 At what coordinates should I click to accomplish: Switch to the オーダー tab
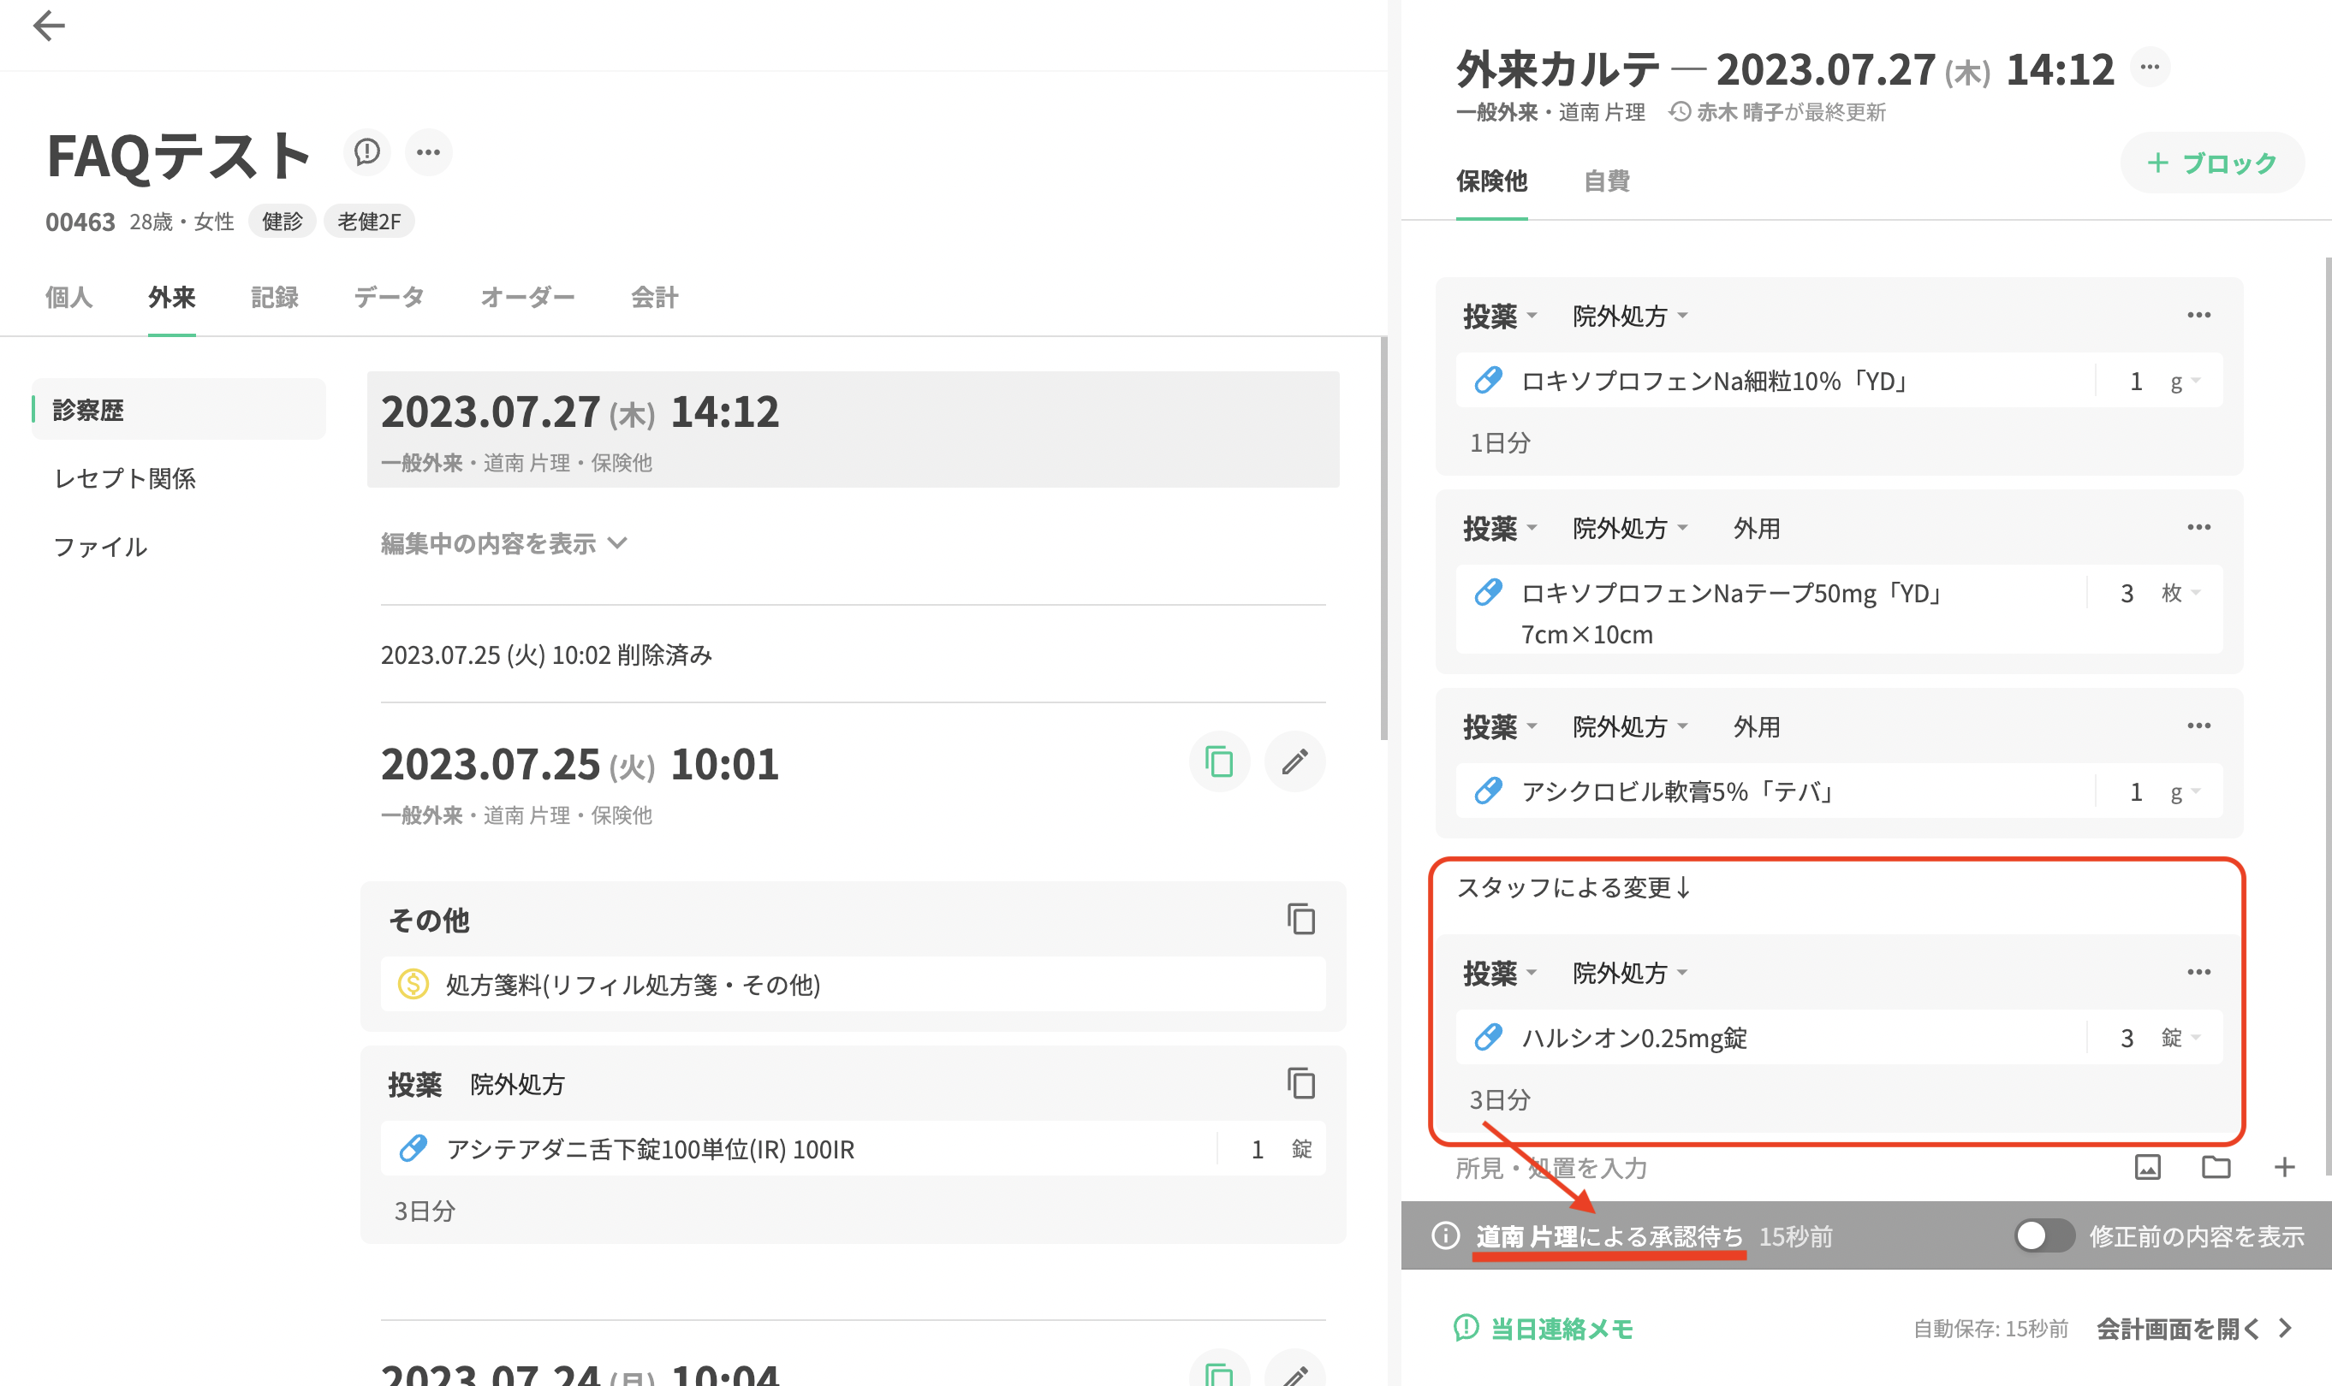pyautogui.click(x=527, y=298)
